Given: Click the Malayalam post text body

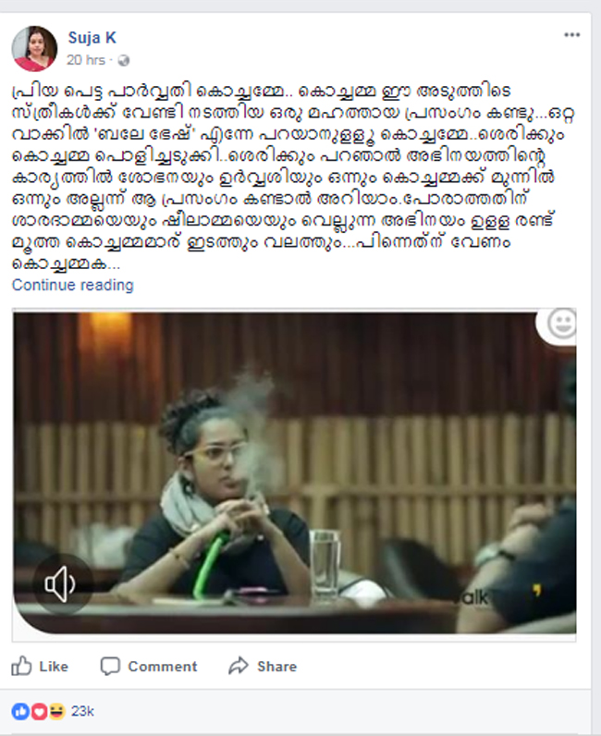Looking at the screenshot, I should 293,178.
